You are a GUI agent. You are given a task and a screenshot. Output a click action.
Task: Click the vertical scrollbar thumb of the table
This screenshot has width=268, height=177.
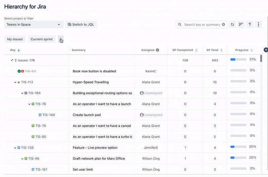tap(261, 58)
